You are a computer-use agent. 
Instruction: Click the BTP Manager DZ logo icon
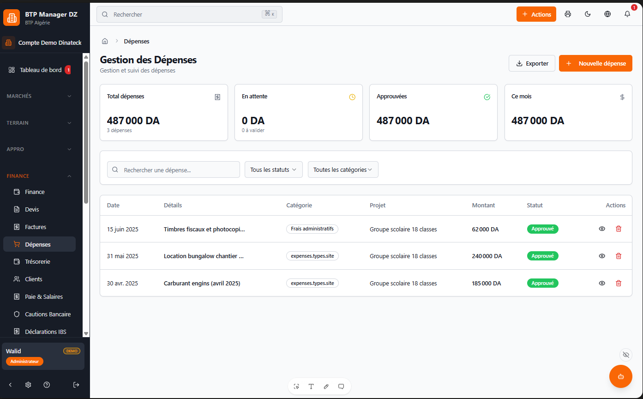(x=12, y=18)
